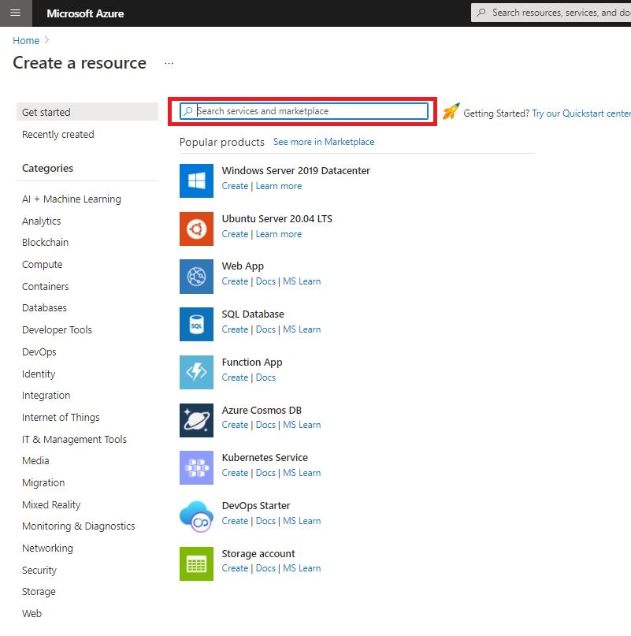Click the SQL Database icon
The image size is (631, 636).
click(x=196, y=325)
